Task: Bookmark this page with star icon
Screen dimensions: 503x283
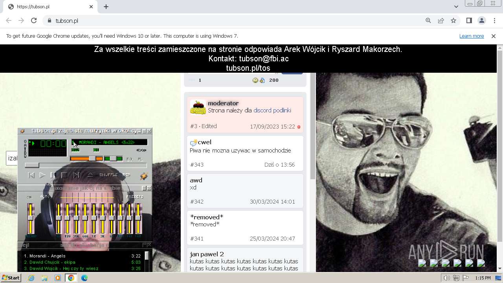Action: [453, 21]
